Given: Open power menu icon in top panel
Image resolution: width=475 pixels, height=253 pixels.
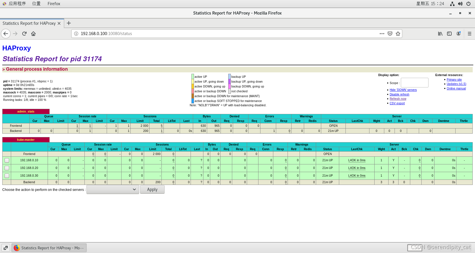Looking at the screenshot, I should coord(468,4).
